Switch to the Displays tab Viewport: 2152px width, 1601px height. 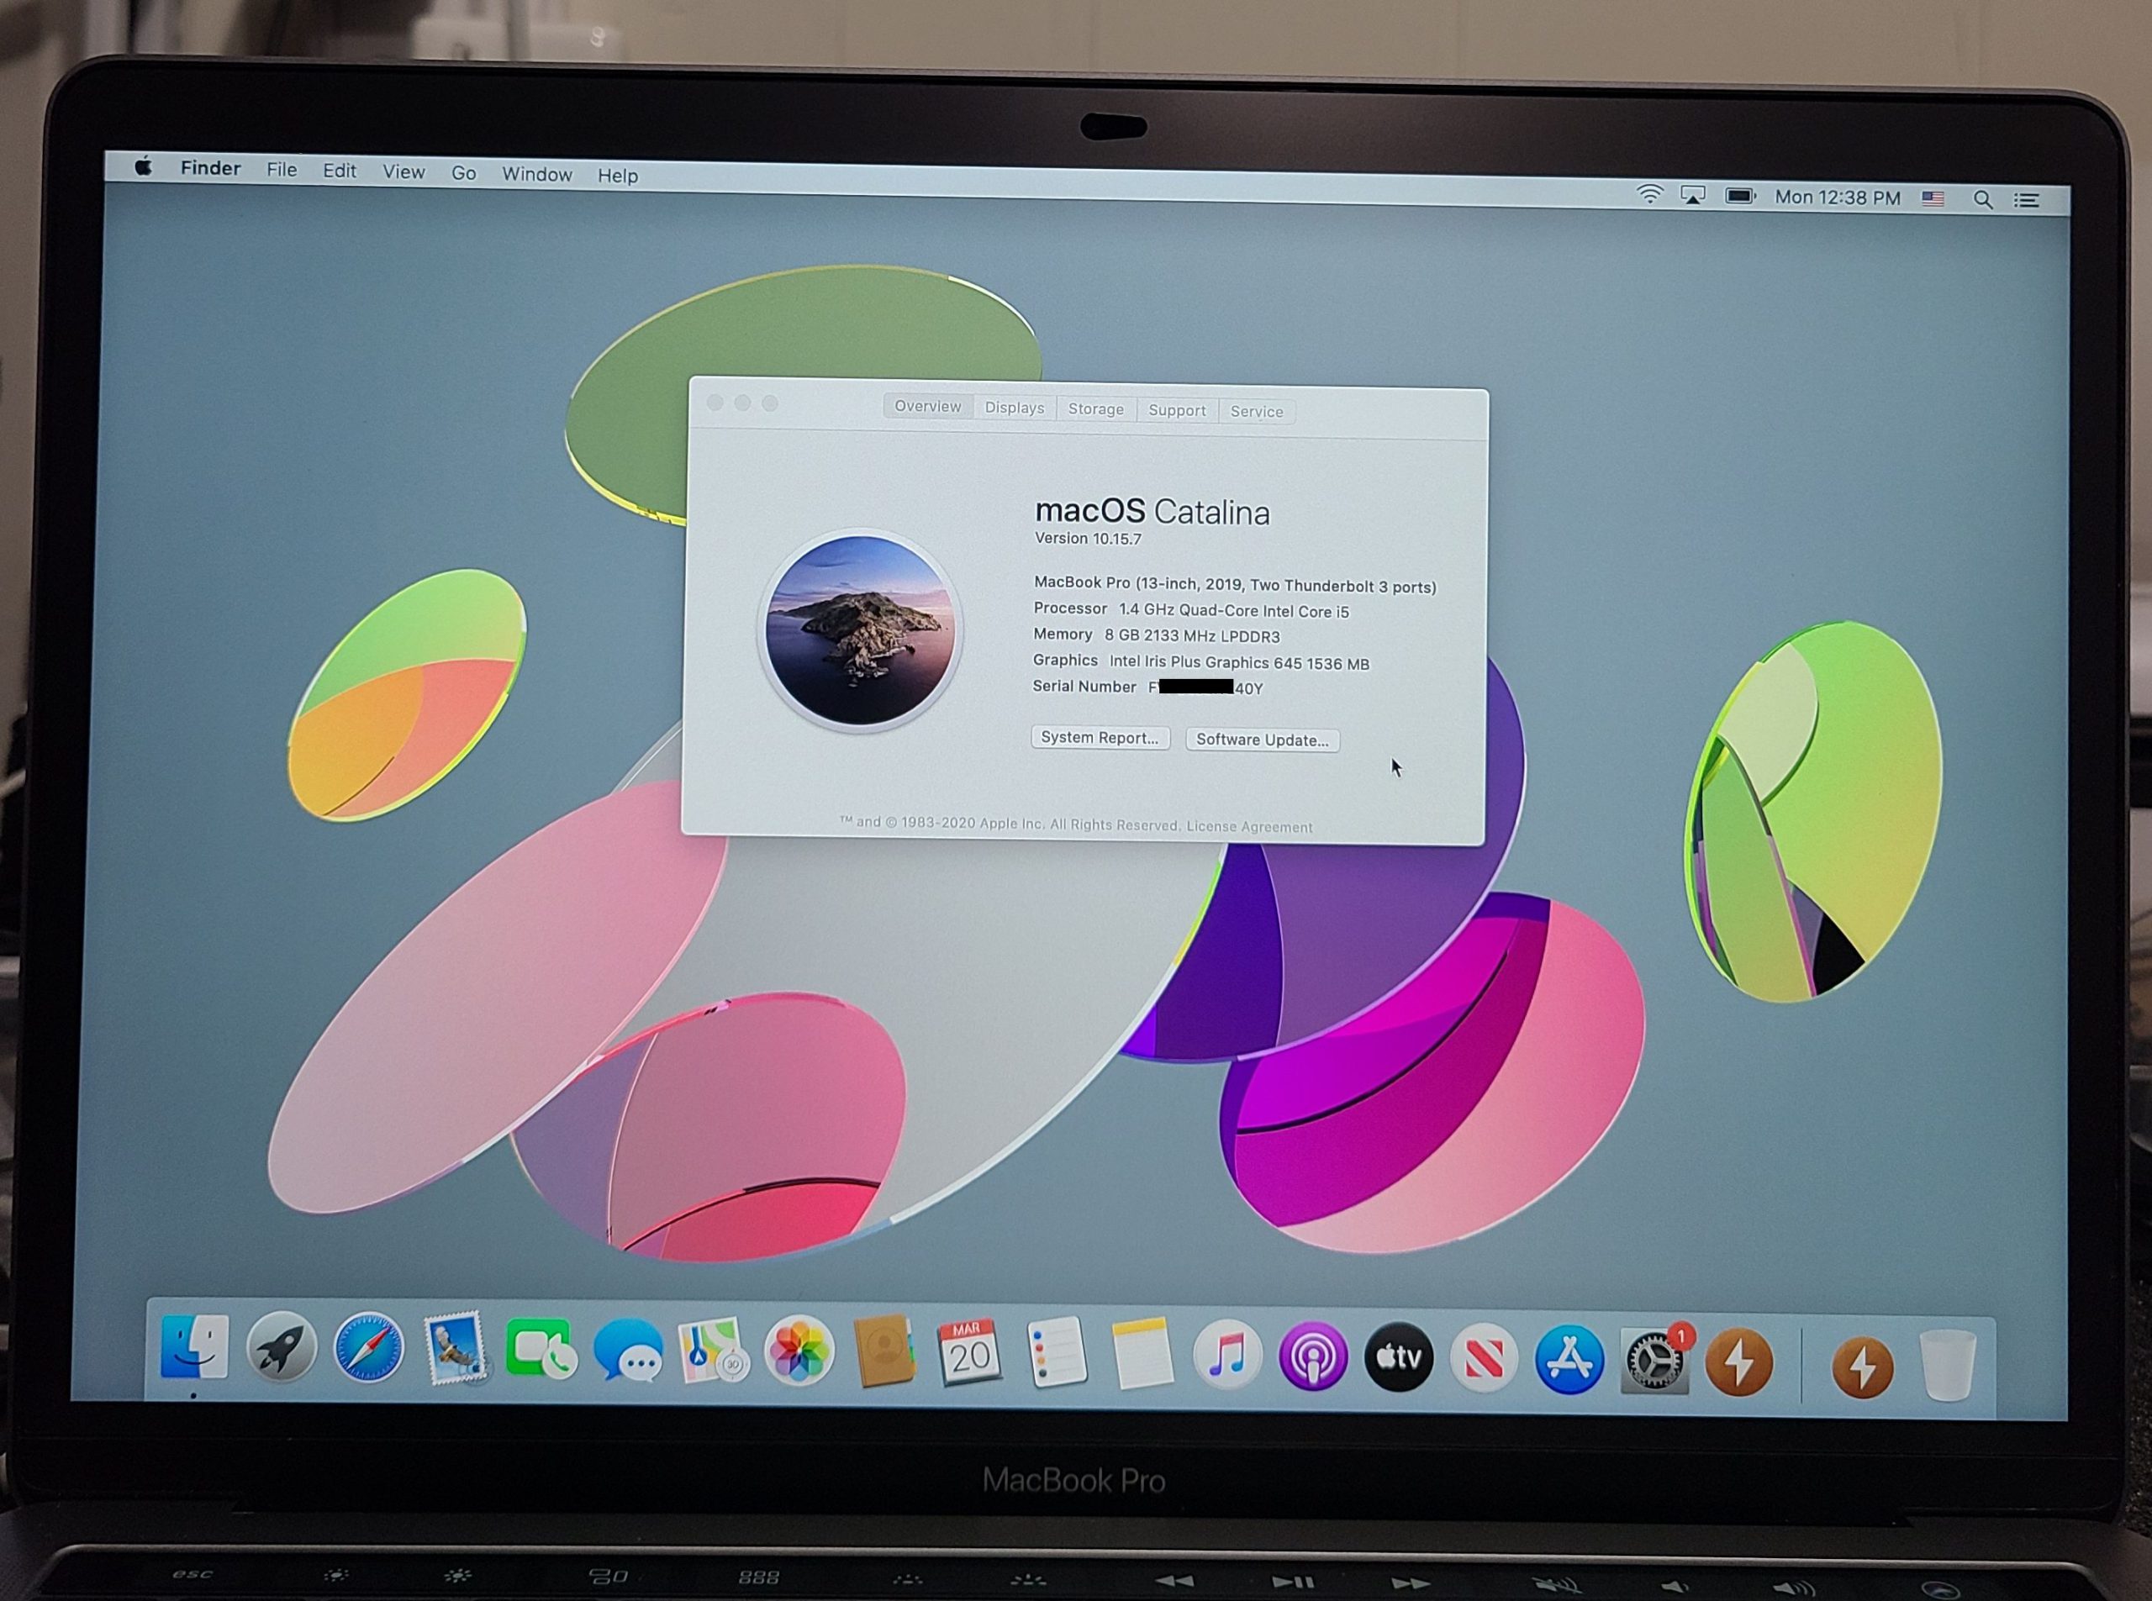coord(1014,408)
